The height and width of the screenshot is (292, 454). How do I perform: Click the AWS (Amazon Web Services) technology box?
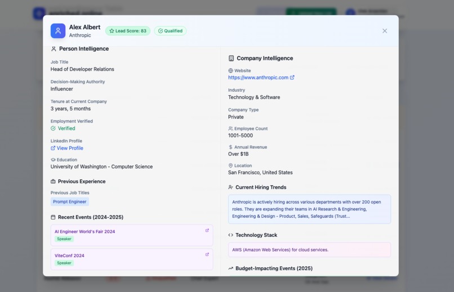point(309,250)
